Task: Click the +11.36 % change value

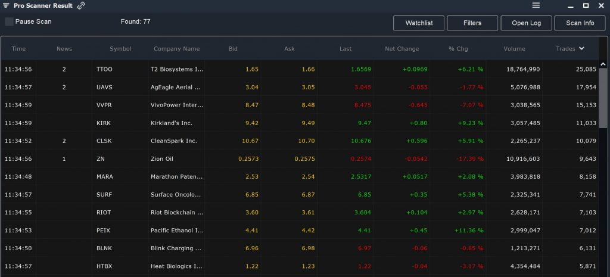Action: (469, 231)
